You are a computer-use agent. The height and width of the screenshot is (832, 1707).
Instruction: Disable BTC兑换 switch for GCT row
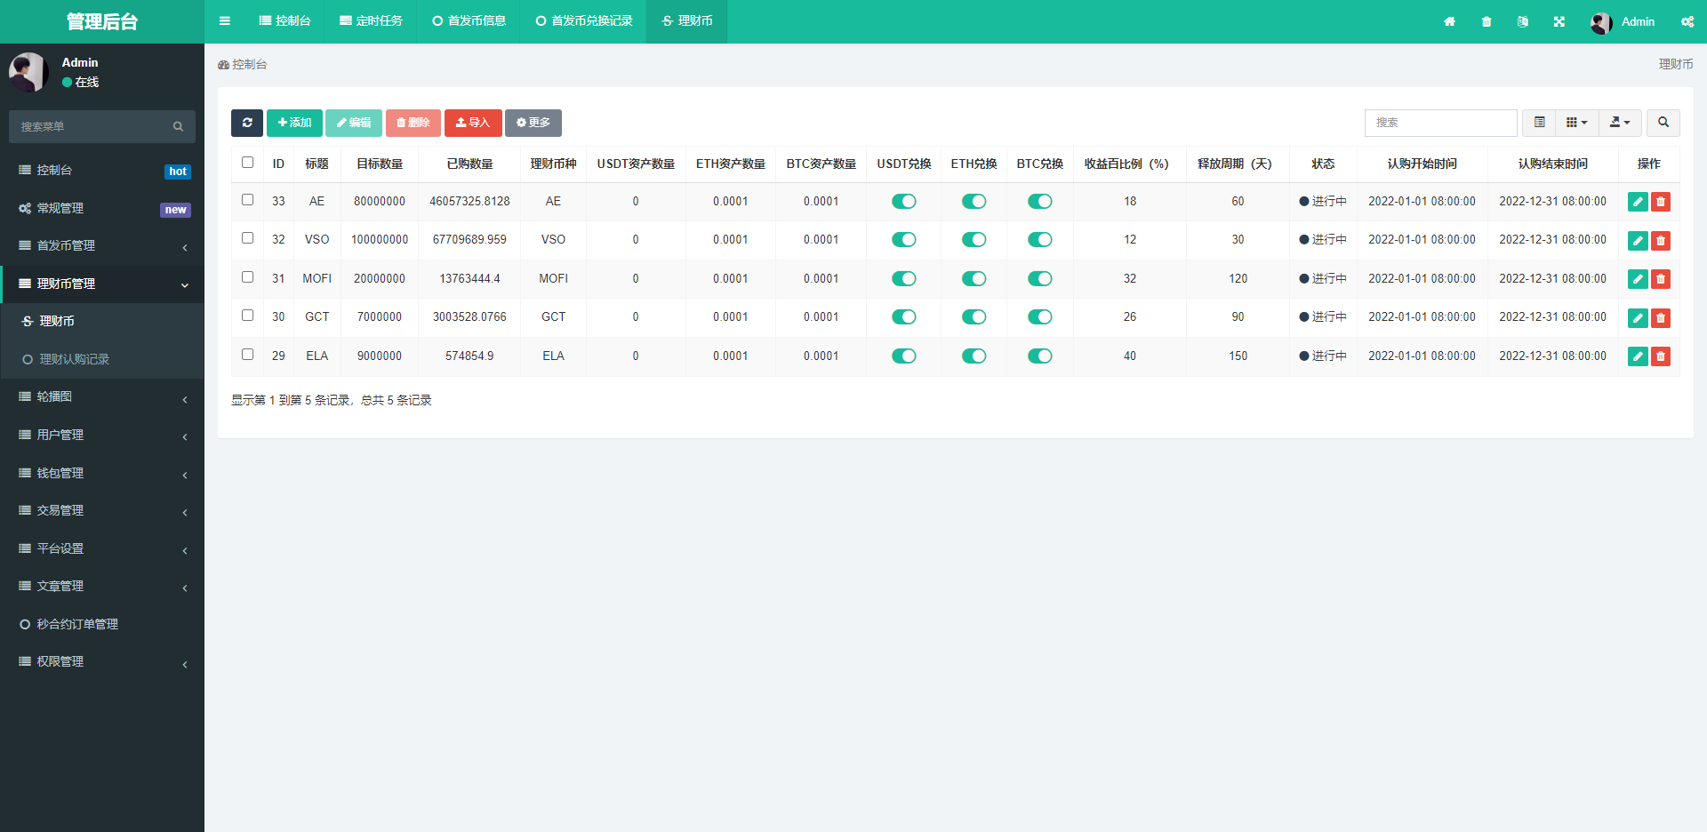pos(1039,317)
